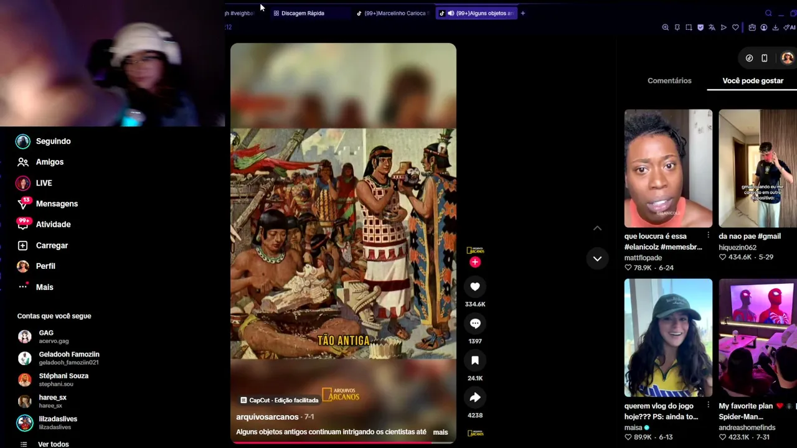797x448 pixels.
Task: Open mattflopade author link
Action: (x=643, y=258)
